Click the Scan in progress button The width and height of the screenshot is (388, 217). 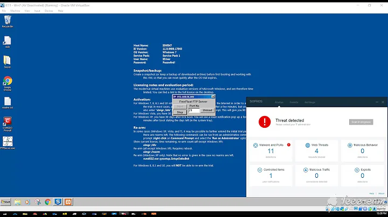coord(361,122)
